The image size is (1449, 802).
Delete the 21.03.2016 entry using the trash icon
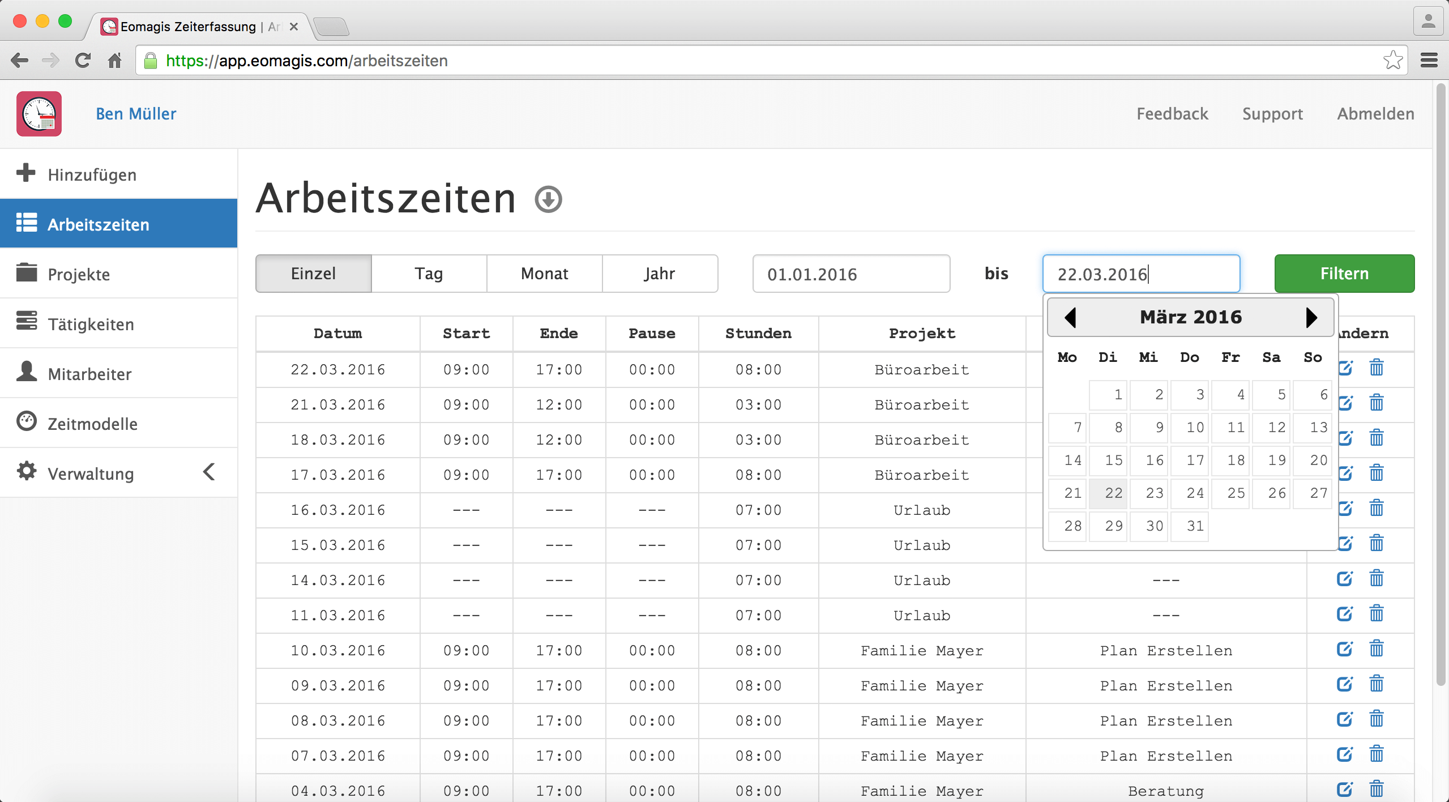point(1376,404)
